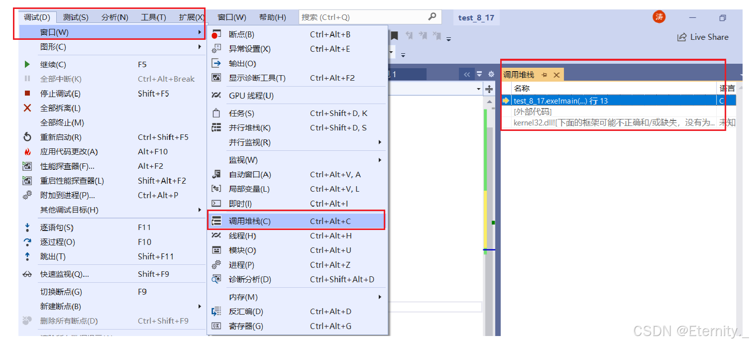
Task: Click the 重新启动(R) restart icon
Action: pos(27,137)
